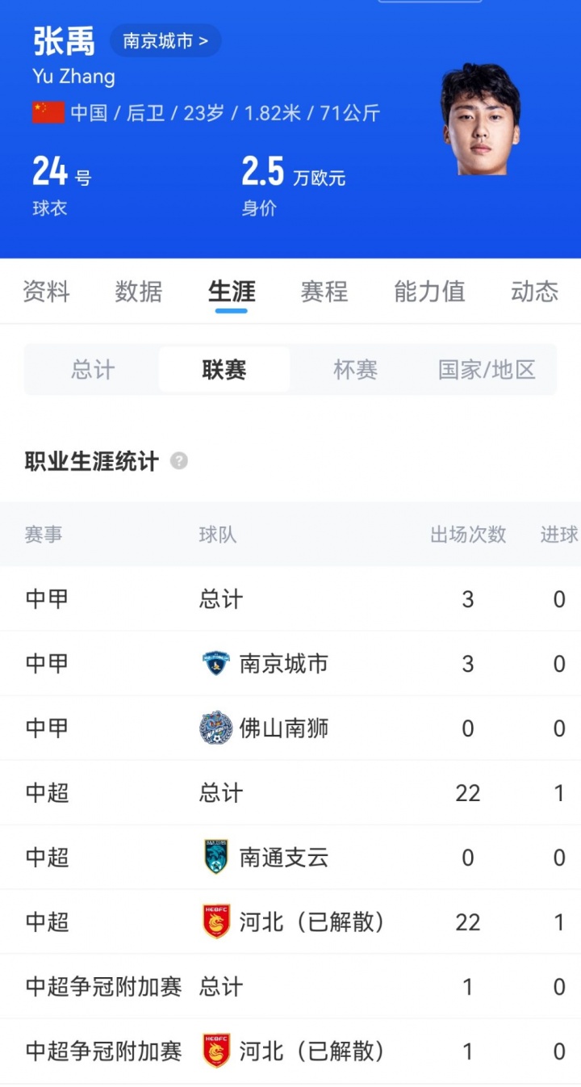581x1087 pixels.
Task: Activate the 总计 filter option
Action: click(x=93, y=369)
